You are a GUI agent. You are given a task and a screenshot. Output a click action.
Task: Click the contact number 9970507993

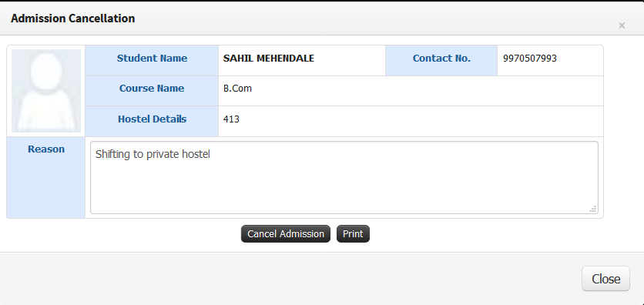click(x=530, y=59)
